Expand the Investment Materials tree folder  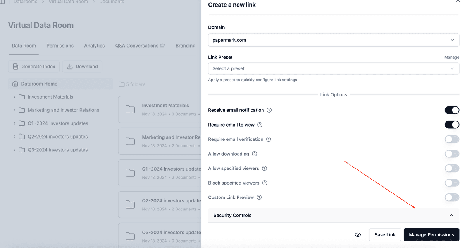[x=14, y=97]
